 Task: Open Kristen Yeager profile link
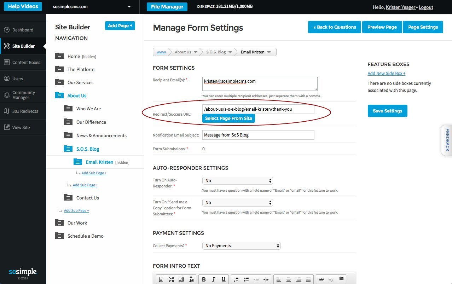point(401,7)
